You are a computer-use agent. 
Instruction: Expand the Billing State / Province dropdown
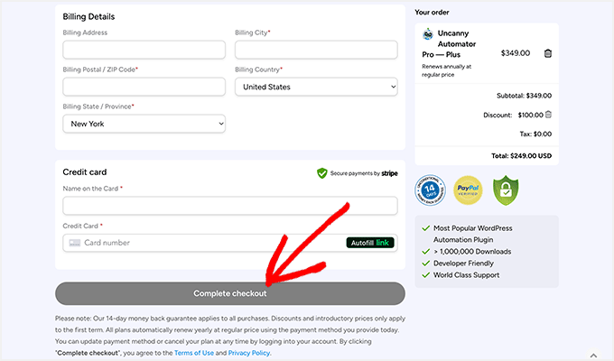[144, 124]
